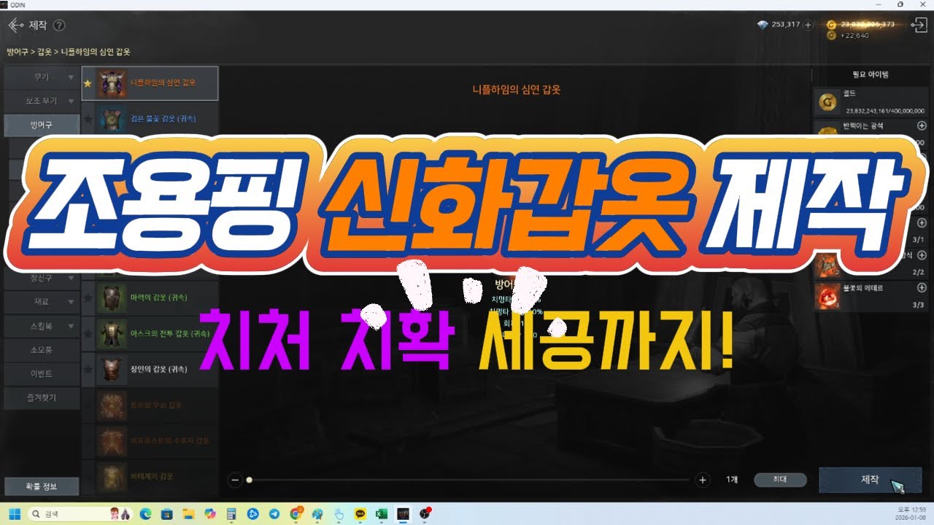
Task: Toggle favorite star on 장인의 갑옷
Action: (x=88, y=369)
